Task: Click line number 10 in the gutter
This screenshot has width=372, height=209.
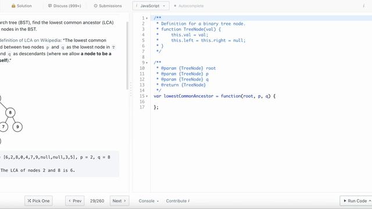Action: (142, 69)
